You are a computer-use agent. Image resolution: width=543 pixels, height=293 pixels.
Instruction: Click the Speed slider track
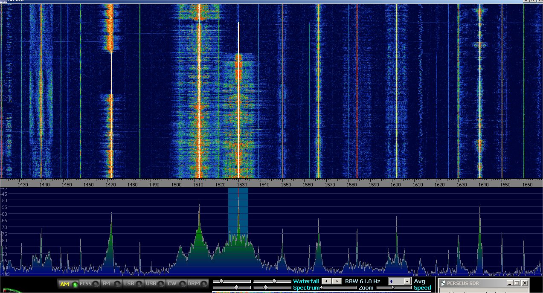coord(392,288)
